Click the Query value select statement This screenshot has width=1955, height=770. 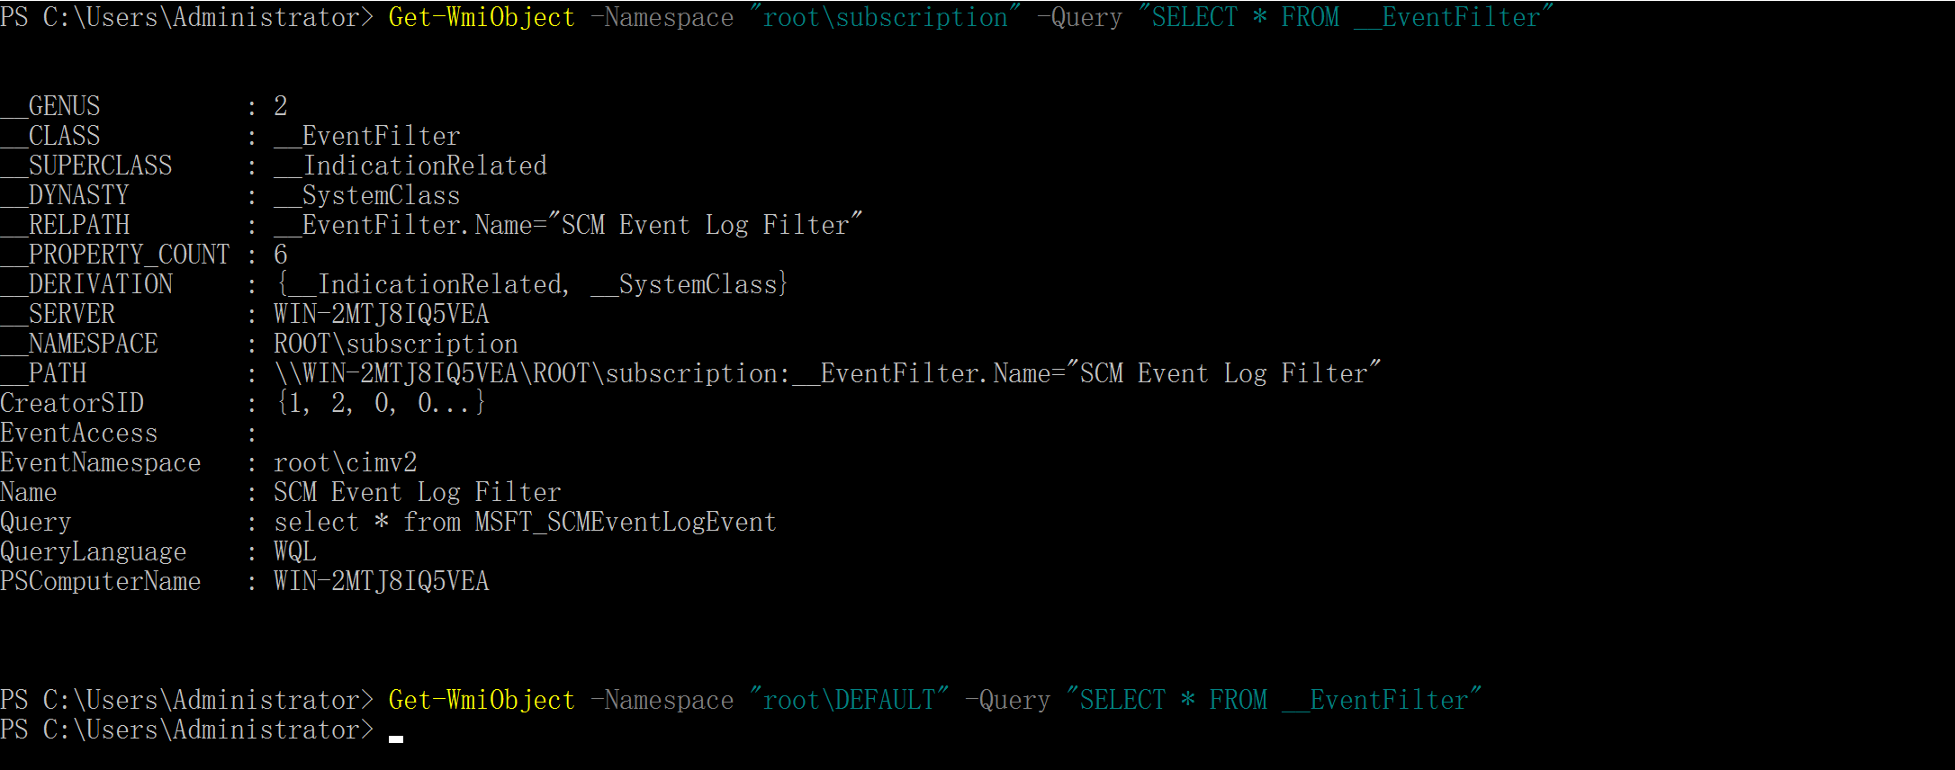(525, 522)
